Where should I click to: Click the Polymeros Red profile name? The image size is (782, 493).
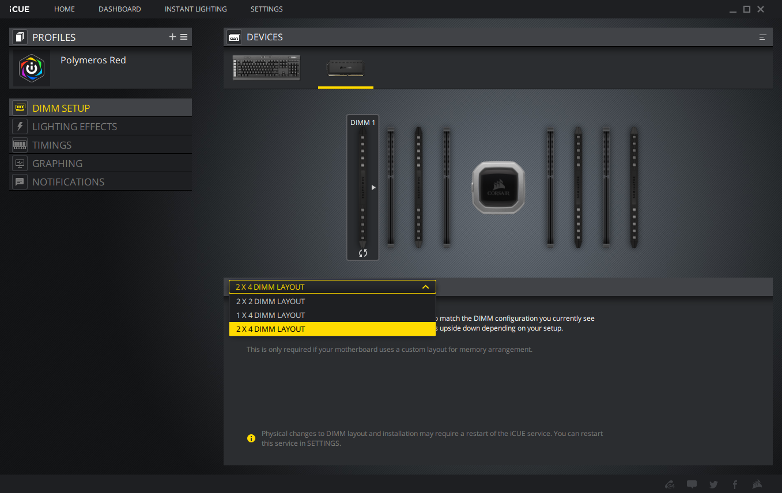tap(93, 60)
